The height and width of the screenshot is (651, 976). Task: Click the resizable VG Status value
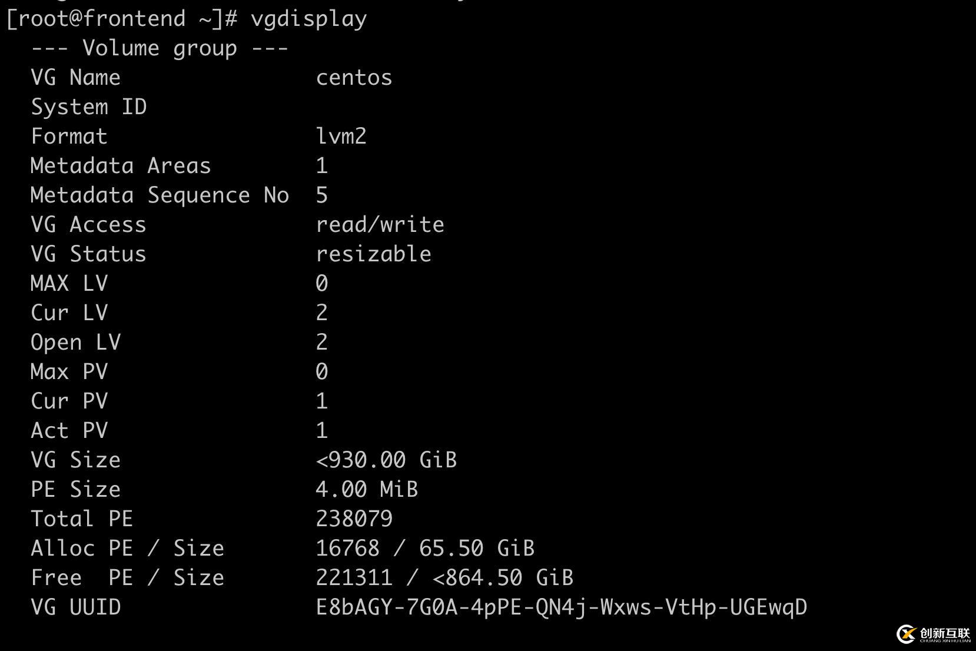[x=373, y=254]
